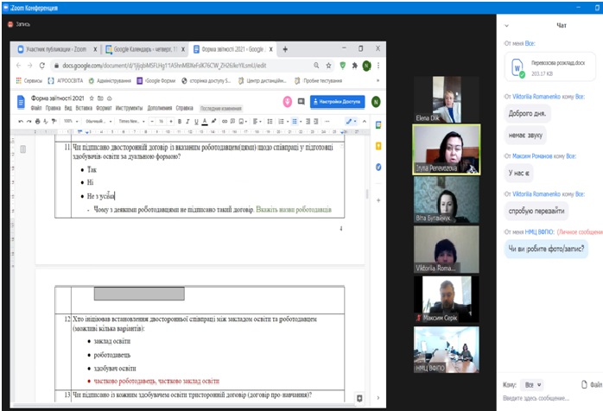Open the Формат menu
The width and height of the screenshot is (603, 411).
104,108
